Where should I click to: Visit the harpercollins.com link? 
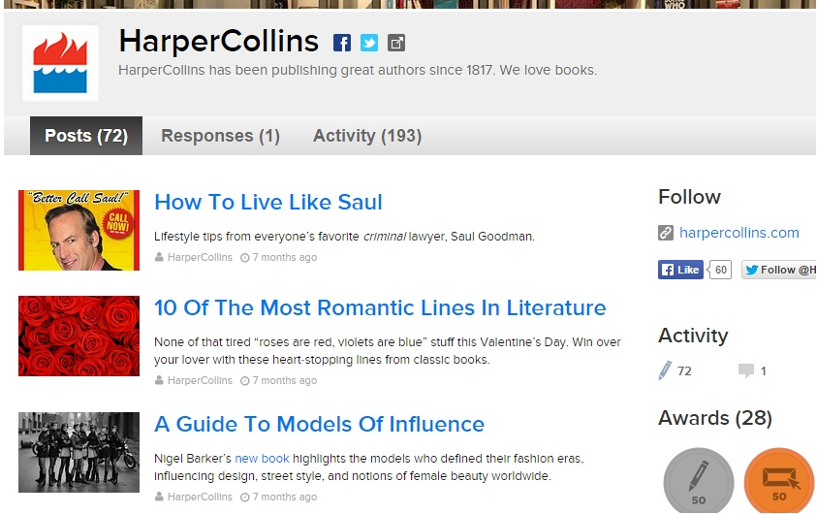[738, 233]
